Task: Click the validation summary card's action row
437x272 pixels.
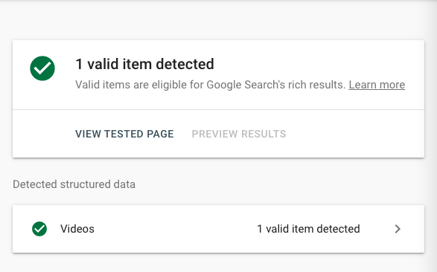Action: coord(219,134)
